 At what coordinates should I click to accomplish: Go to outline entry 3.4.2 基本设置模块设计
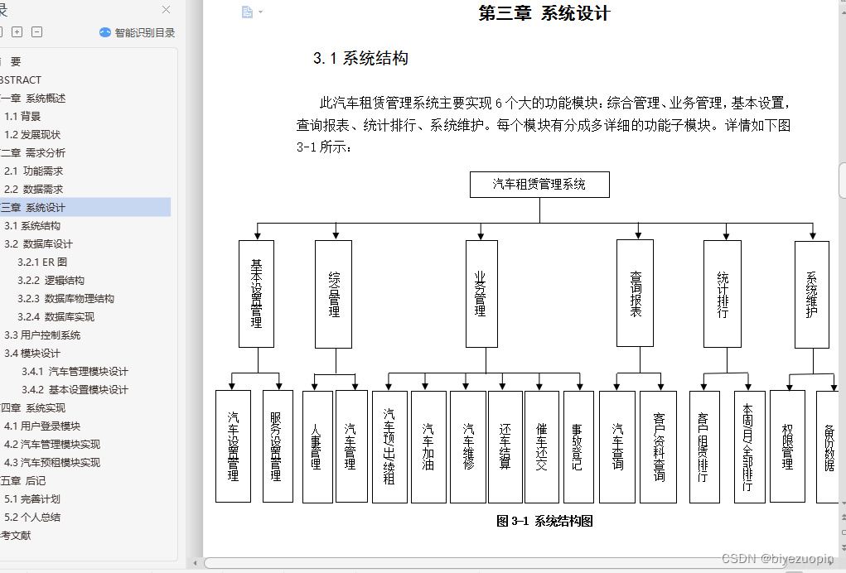(x=75, y=390)
